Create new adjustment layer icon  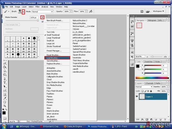[151, 120]
